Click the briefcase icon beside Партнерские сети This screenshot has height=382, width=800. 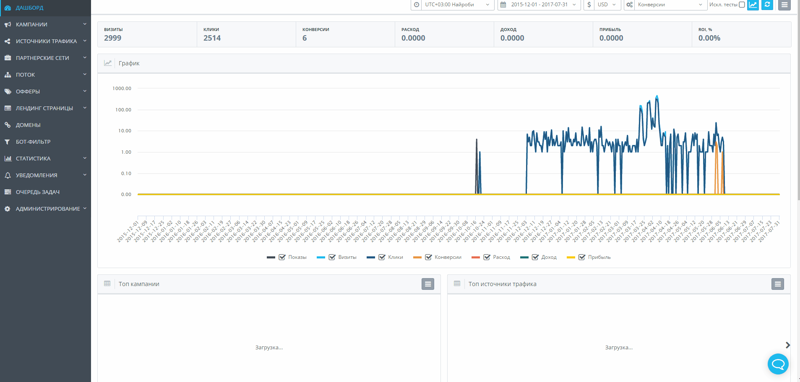point(8,58)
